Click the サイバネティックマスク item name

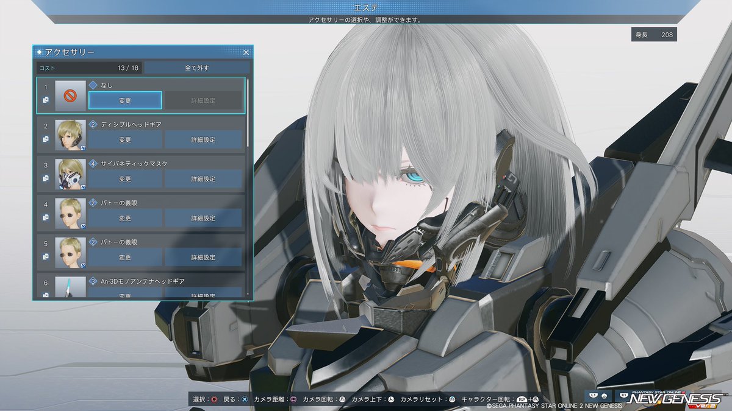pos(134,163)
